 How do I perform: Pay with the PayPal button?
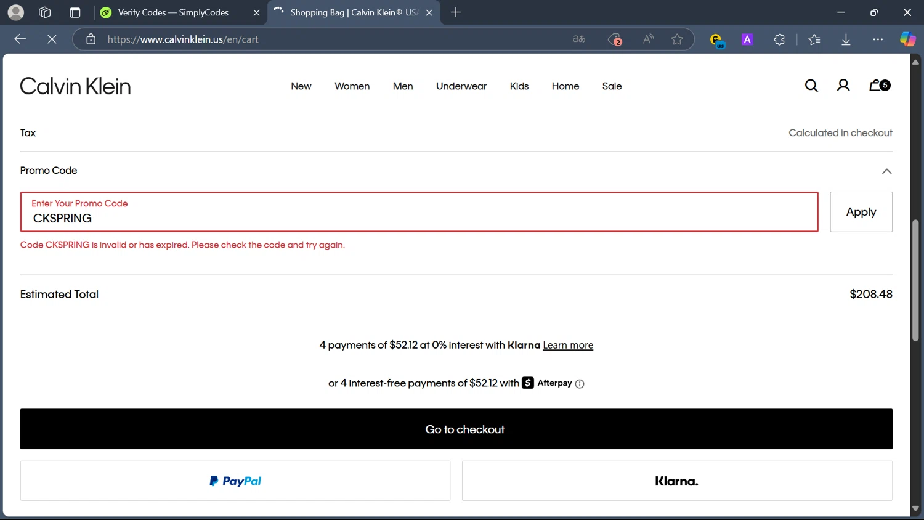[235, 481]
